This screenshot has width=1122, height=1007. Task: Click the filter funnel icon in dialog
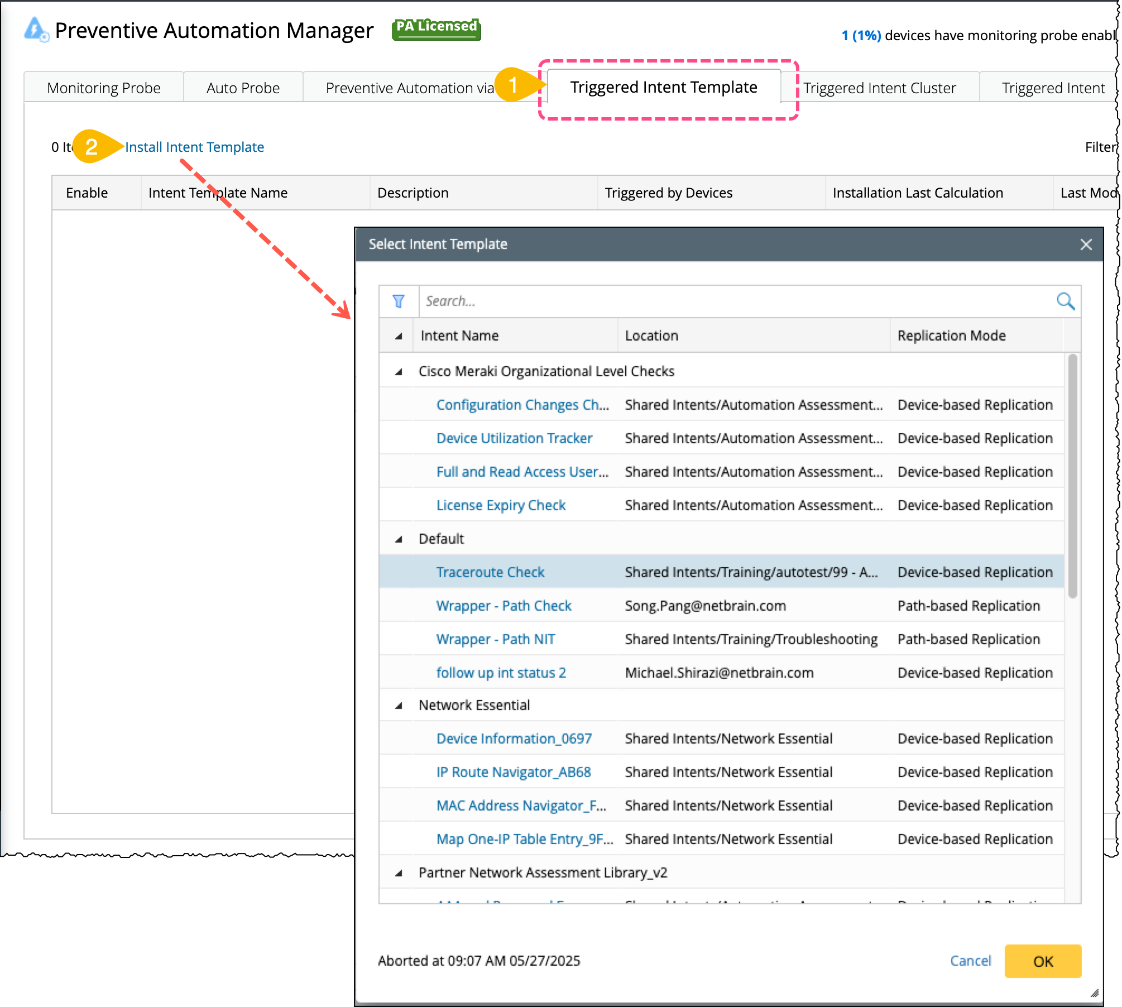tap(399, 301)
